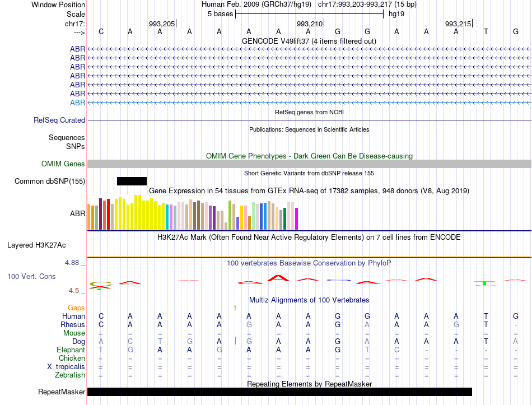Click the Rhesus species label

pyautogui.click(x=73, y=324)
